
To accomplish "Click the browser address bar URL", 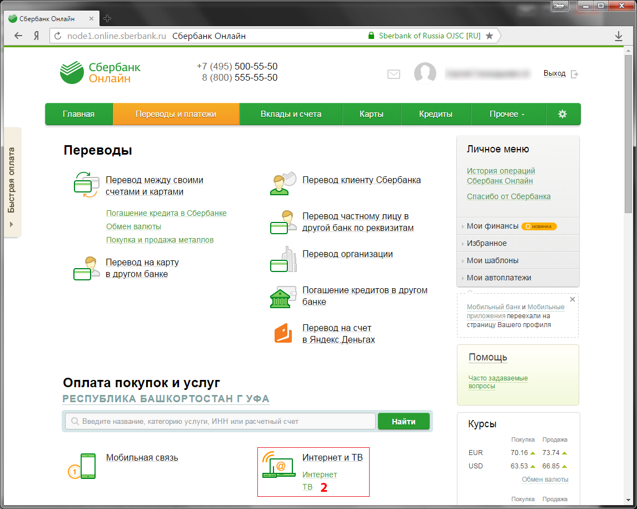I will (117, 36).
